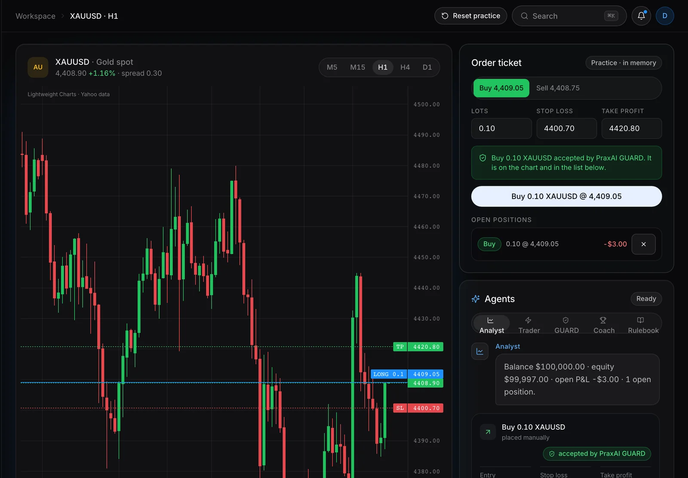Edit the Stop Loss field 4400.70
Image resolution: width=688 pixels, height=478 pixels.
(x=566, y=128)
